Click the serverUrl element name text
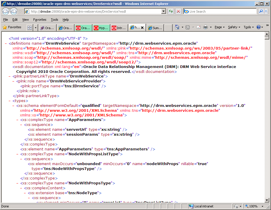The image size is (271, 210). tap(76, 130)
